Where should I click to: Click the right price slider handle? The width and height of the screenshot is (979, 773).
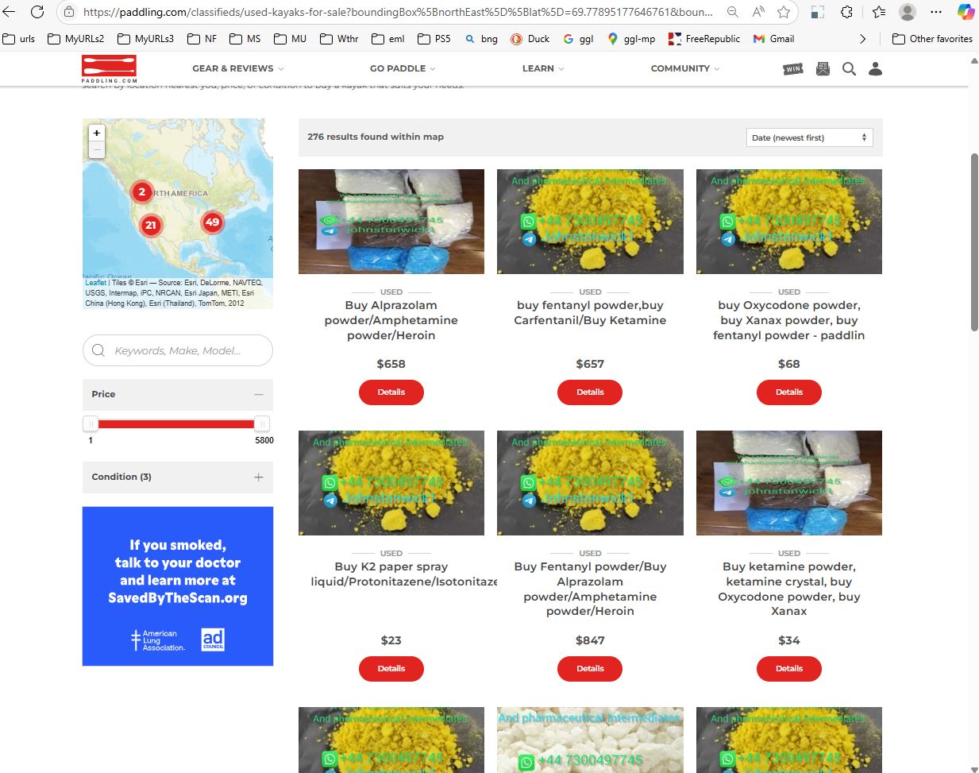(261, 424)
